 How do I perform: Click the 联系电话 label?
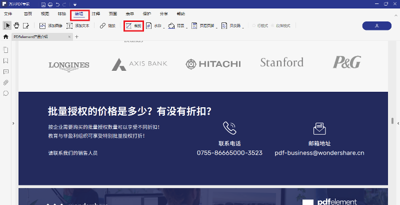click(229, 144)
